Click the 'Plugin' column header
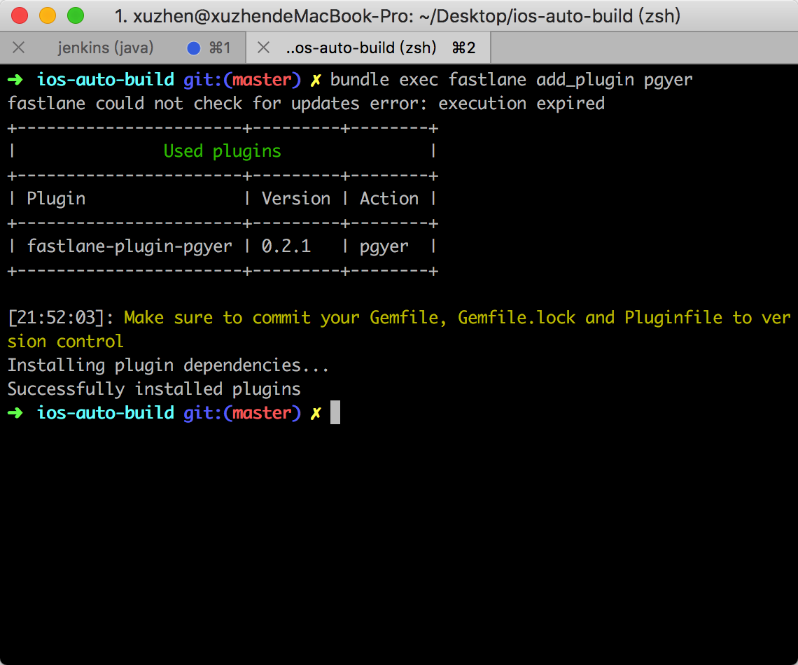 coord(56,199)
